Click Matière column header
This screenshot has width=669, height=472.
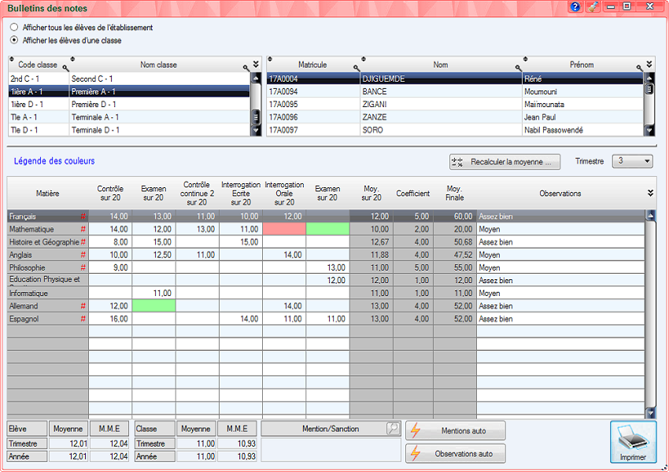[x=47, y=194]
